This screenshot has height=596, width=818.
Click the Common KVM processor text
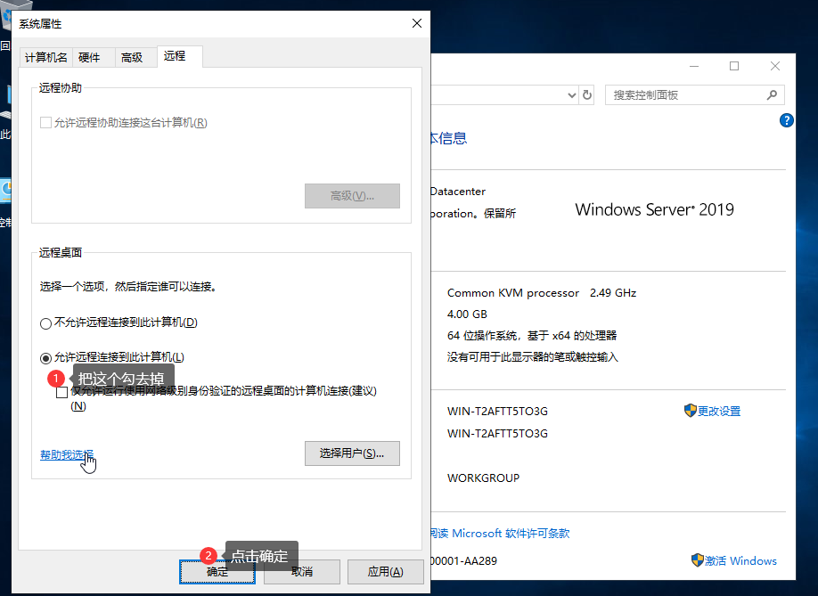(x=513, y=293)
